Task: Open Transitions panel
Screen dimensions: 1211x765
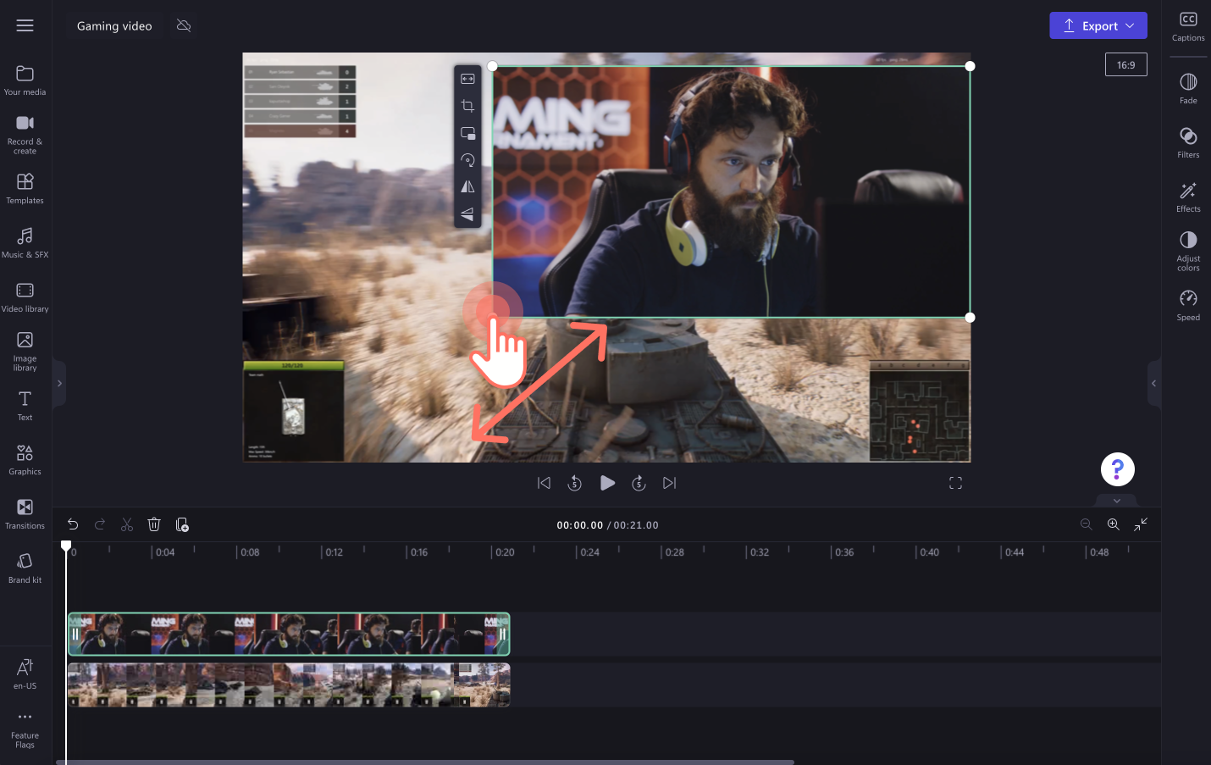Action: point(25,514)
